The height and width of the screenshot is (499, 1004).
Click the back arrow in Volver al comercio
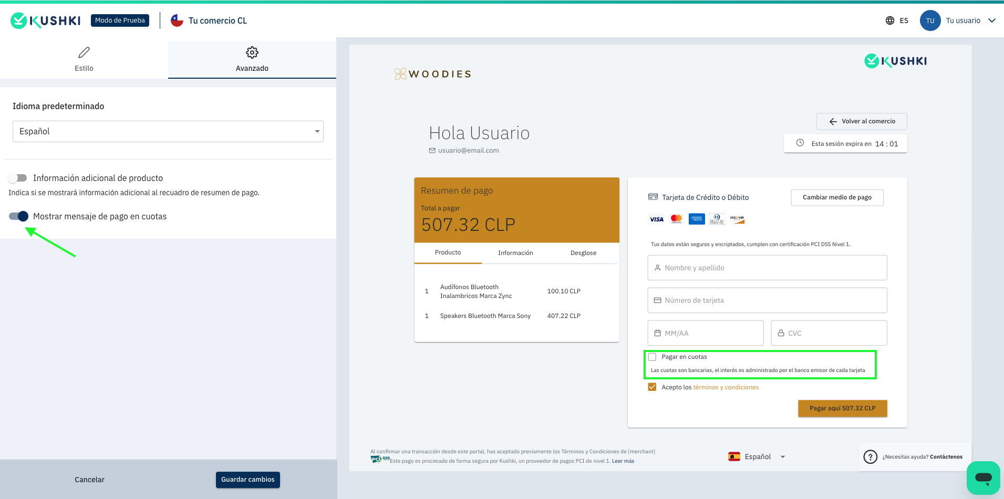coord(833,121)
